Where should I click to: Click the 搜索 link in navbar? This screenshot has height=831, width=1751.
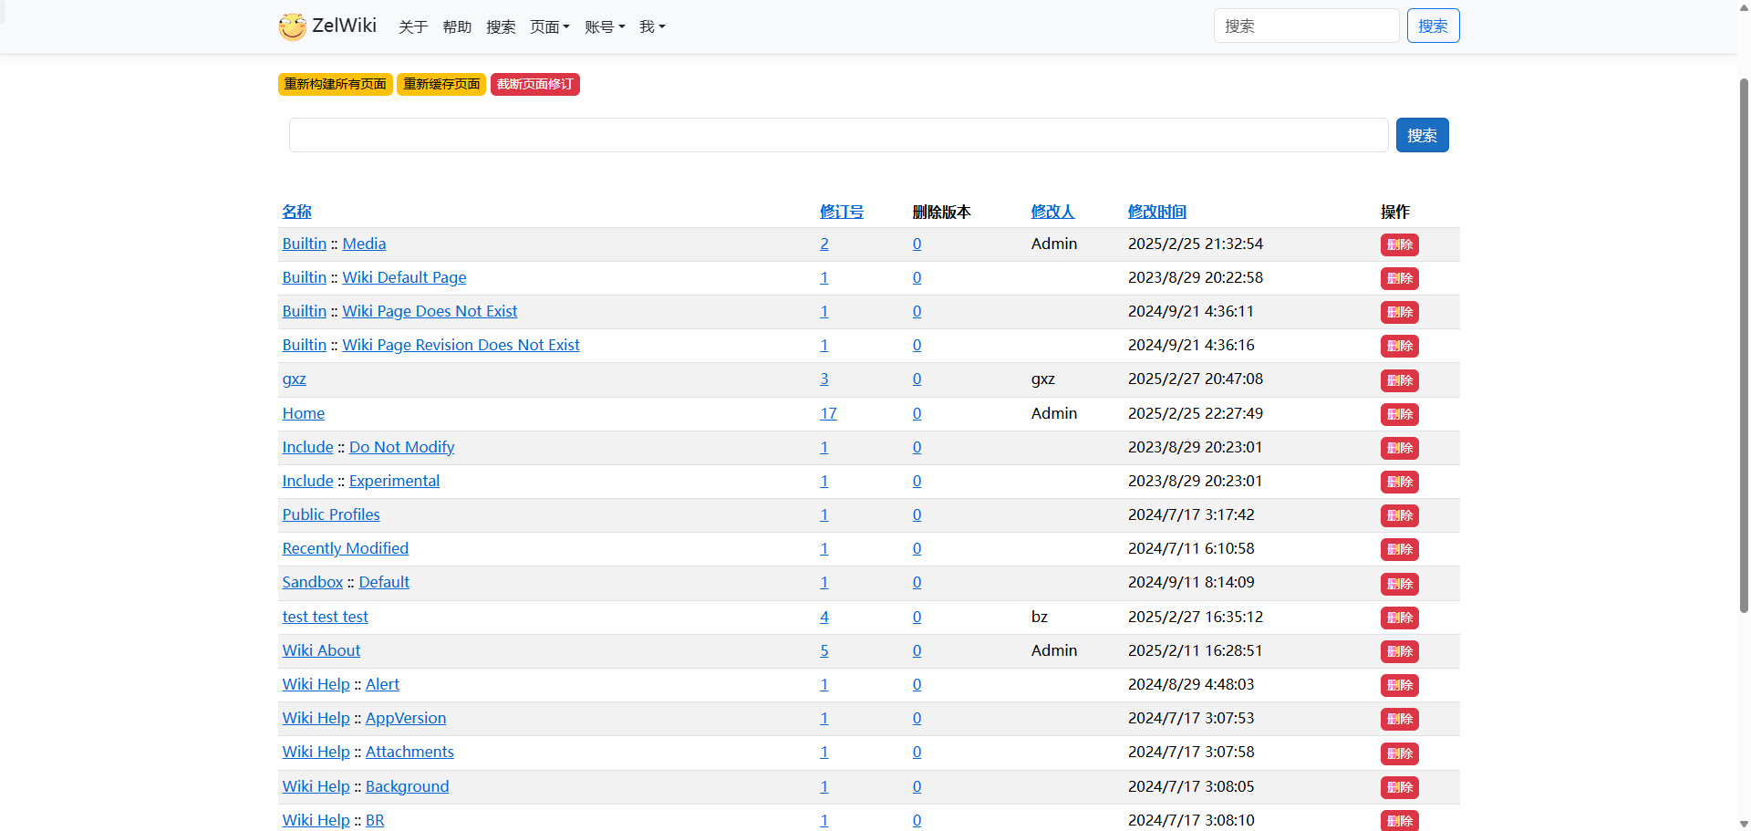[x=501, y=27]
